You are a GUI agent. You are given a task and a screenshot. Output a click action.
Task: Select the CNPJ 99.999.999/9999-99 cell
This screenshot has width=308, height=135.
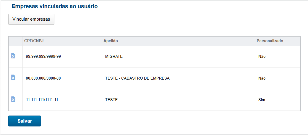click(43, 57)
